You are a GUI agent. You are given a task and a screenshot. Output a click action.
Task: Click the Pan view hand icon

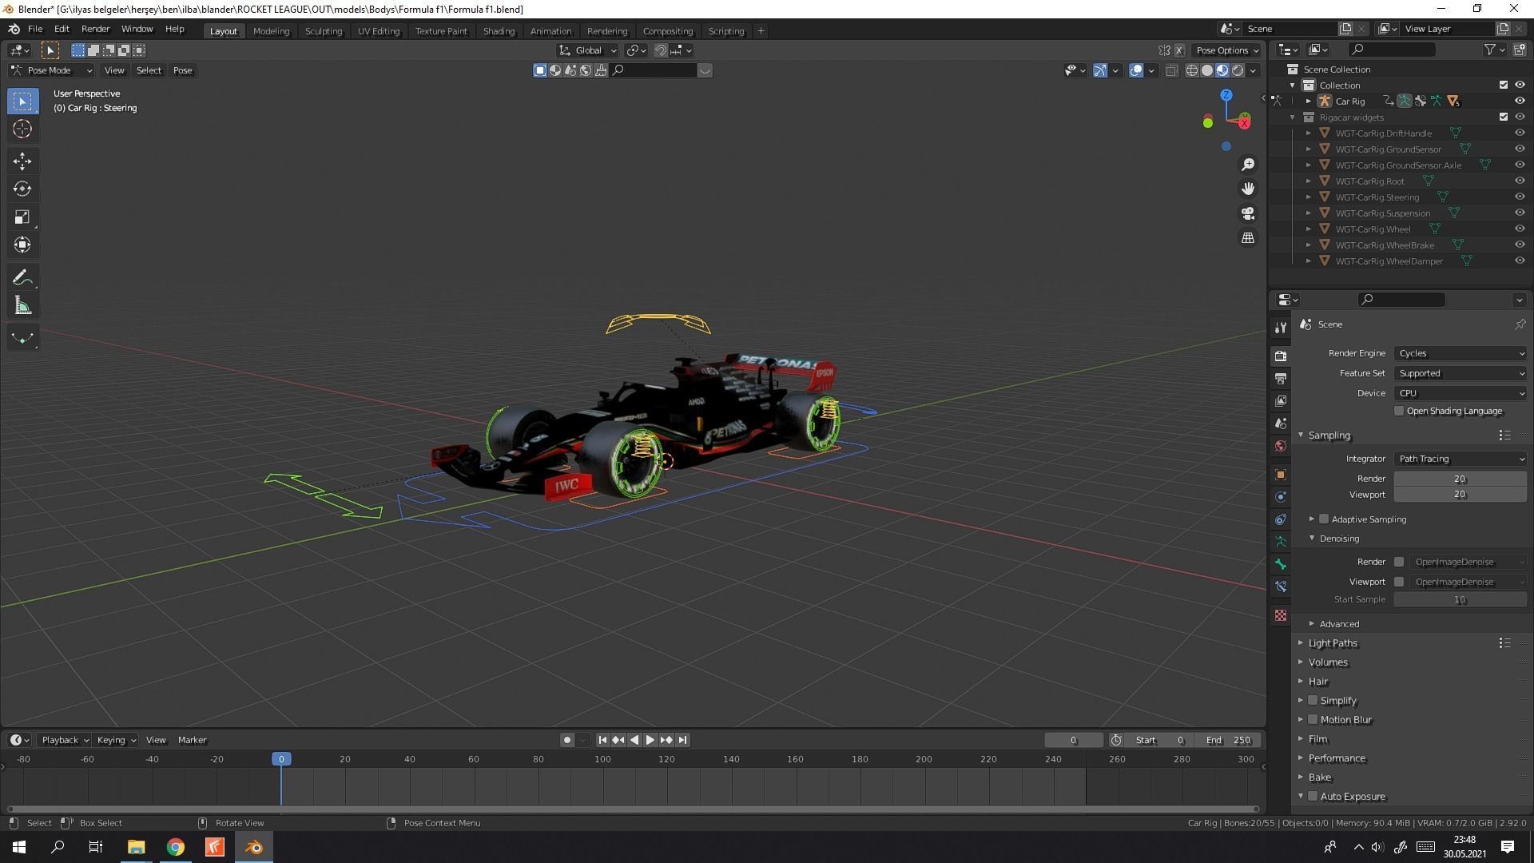pyautogui.click(x=1248, y=189)
